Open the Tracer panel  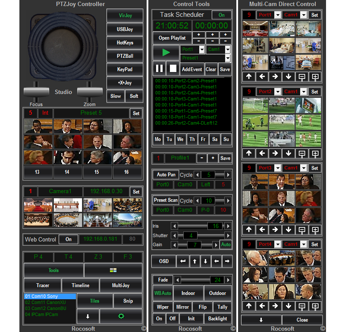42,285
